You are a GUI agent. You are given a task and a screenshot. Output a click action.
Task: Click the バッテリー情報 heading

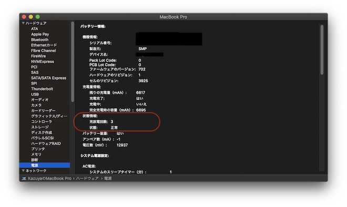[x=93, y=27]
